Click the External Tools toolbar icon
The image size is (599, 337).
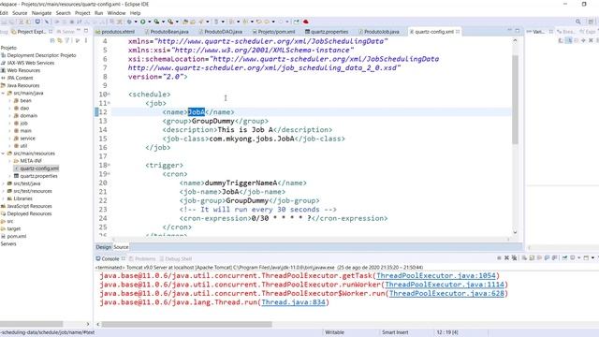170,22
